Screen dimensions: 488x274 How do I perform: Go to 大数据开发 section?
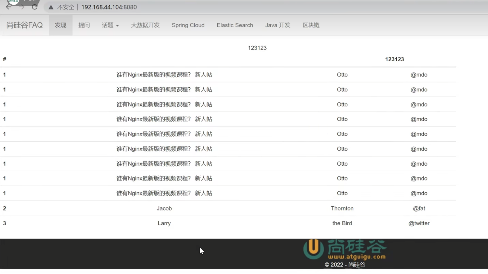(x=145, y=25)
